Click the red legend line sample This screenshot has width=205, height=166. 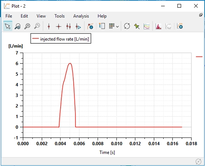pyautogui.click(x=35, y=39)
